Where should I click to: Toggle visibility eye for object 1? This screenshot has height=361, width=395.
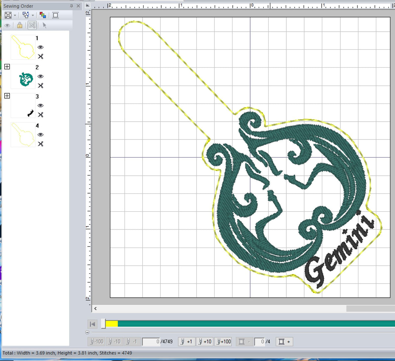(x=40, y=47)
